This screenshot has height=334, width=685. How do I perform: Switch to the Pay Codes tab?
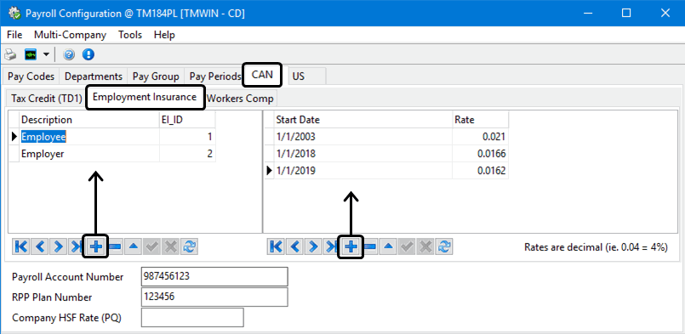pos(31,76)
